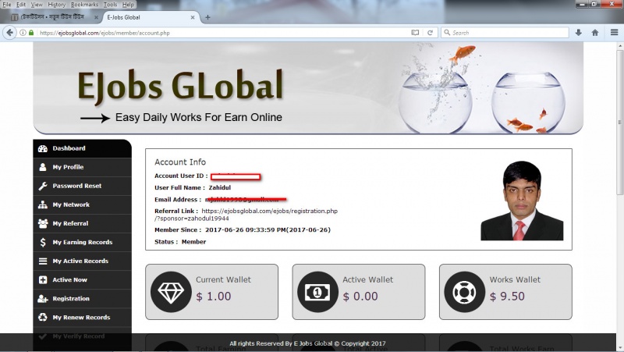Open My Network page
The height and width of the screenshot is (352, 624).
(x=83, y=204)
